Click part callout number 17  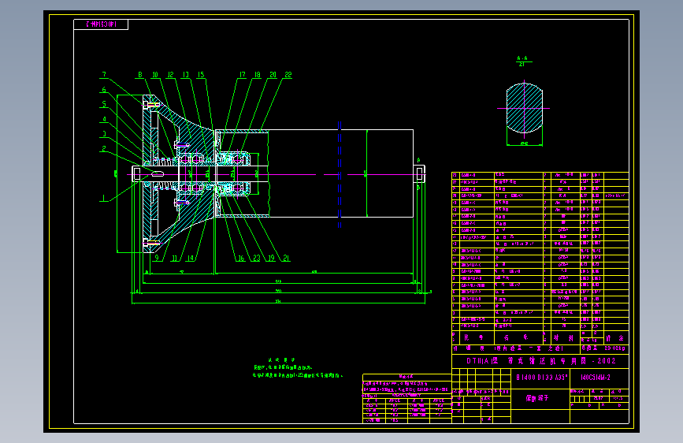pos(242,75)
